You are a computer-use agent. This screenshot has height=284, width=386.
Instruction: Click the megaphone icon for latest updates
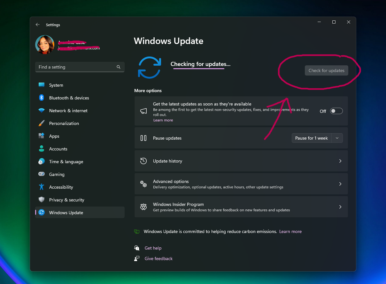143,111
